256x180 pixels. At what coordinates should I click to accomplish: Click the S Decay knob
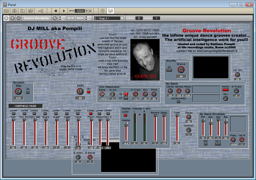tap(90, 157)
